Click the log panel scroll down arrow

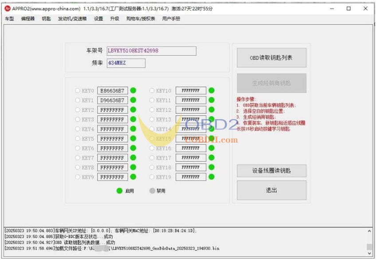(x=369, y=253)
